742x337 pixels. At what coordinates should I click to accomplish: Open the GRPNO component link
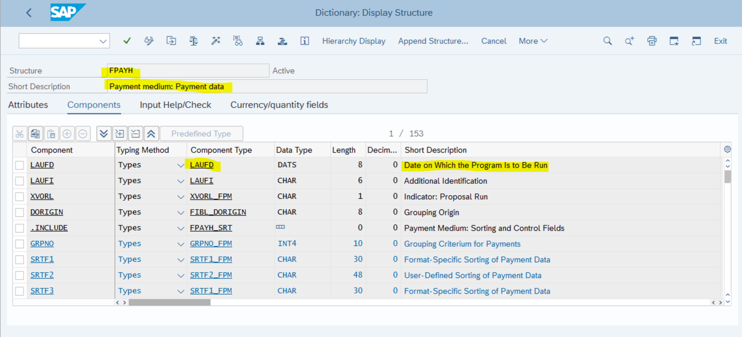pos(42,244)
